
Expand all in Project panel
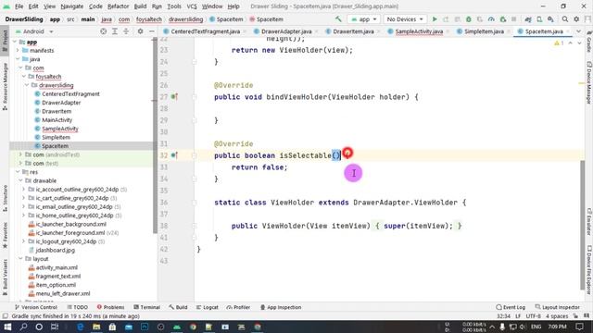tap(115, 31)
